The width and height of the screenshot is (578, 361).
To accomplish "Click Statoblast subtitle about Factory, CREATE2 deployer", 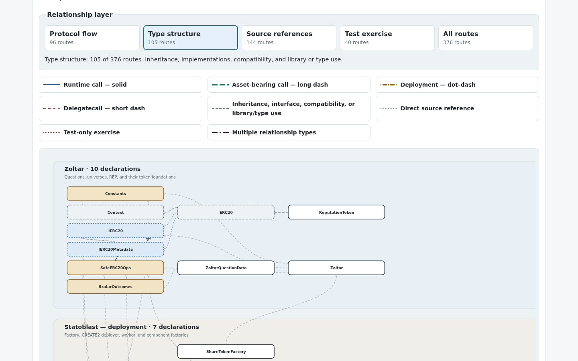I will (x=126, y=335).
